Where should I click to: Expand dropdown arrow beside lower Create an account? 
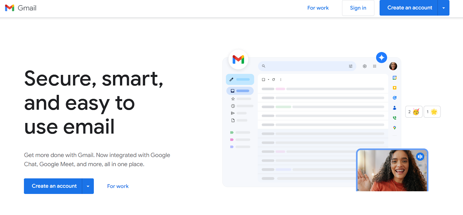(88, 186)
